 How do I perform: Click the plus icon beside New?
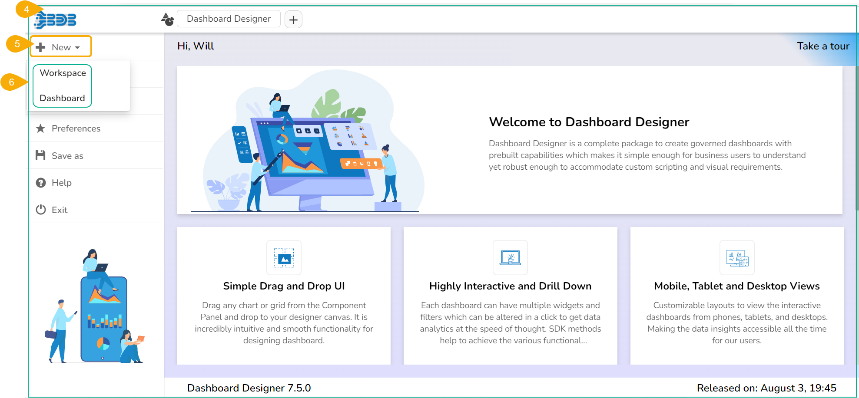click(40, 47)
